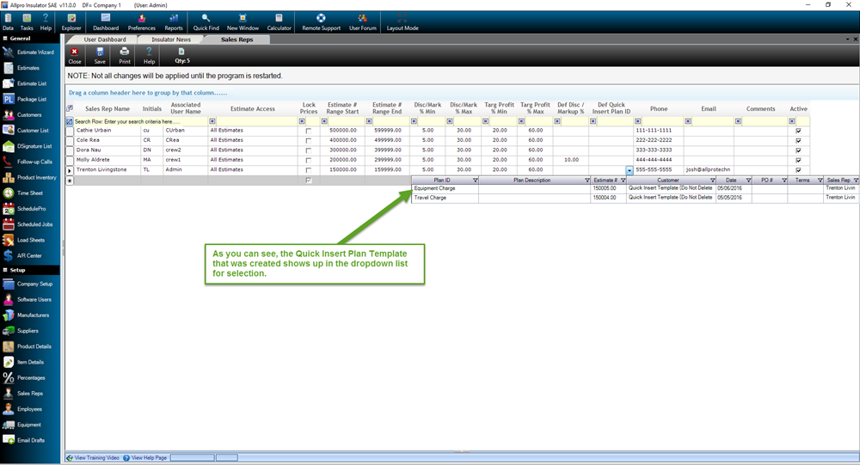Viewport: 860px width, 465px height.
Task: Open the Plan Description column filter
Action: (587, 180)
